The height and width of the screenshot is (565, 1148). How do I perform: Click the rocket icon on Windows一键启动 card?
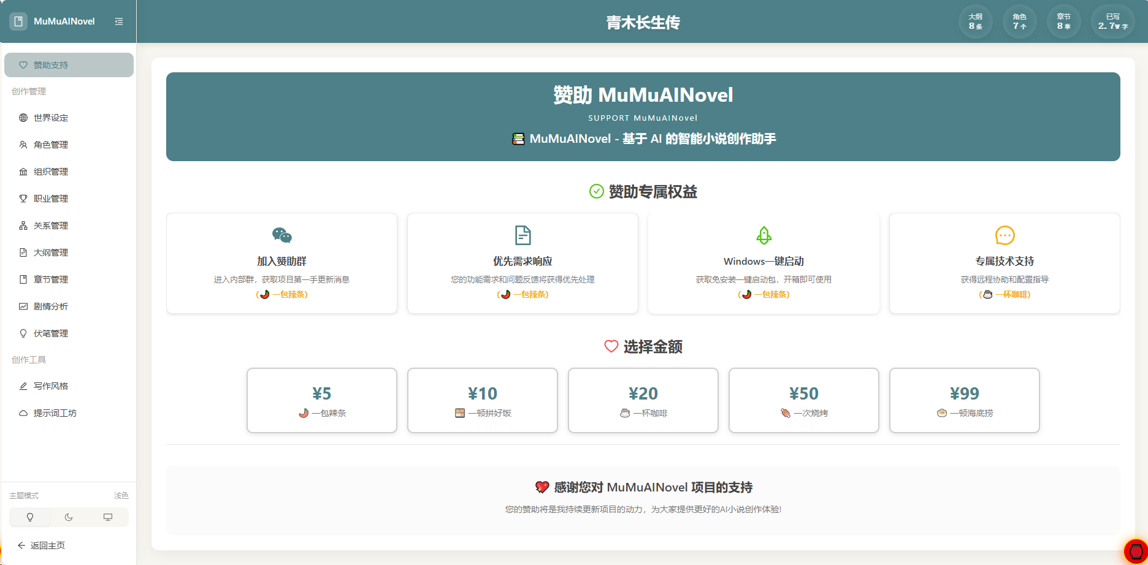(x=763, y=235)
